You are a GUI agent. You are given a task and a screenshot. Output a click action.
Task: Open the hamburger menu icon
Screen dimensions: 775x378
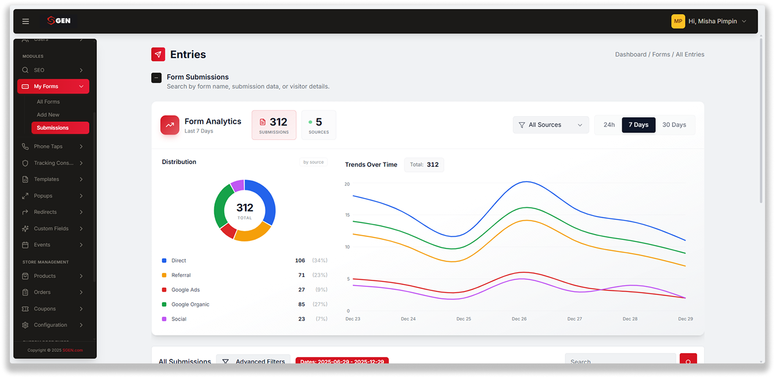(x=26, y=21)
